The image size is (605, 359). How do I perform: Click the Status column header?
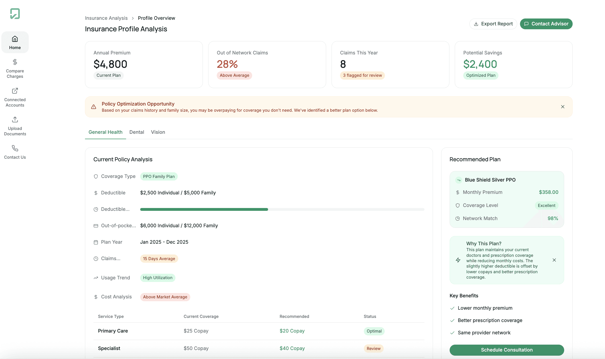370,317
